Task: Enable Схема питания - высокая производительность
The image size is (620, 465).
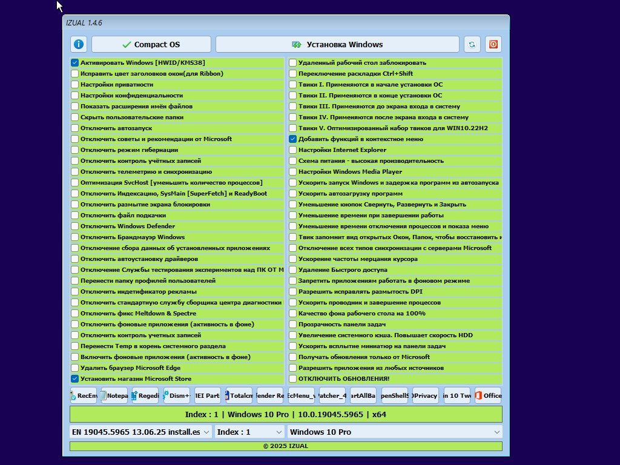Action: 292,161
